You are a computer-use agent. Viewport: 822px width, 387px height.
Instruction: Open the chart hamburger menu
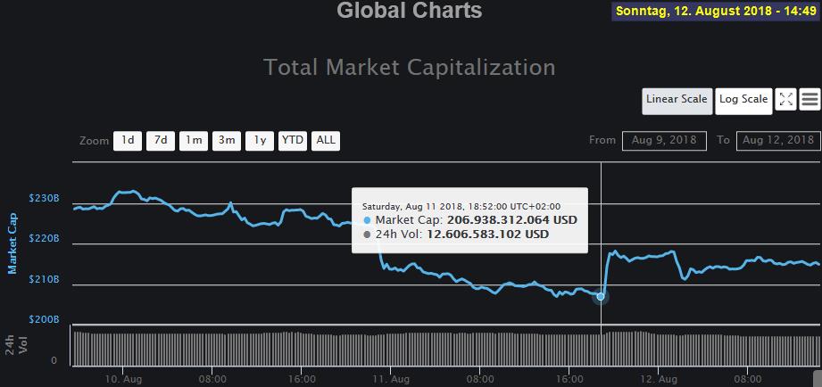point(810,100)
